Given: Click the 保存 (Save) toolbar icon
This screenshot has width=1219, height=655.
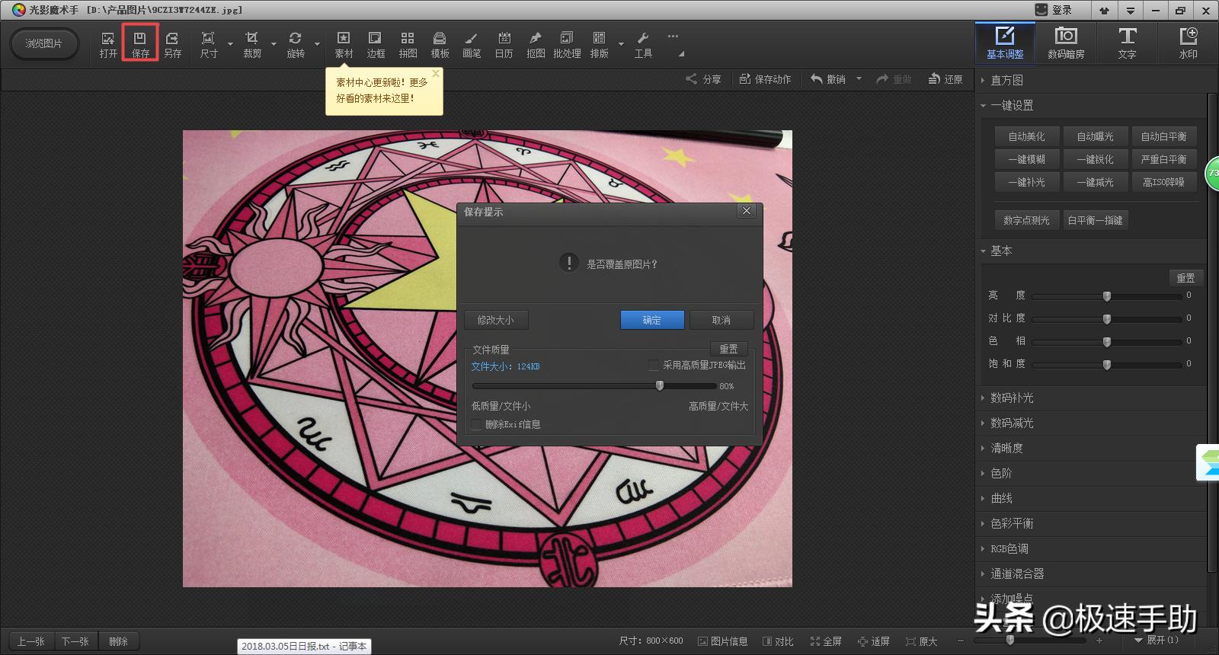Looking at the screenshot, I should pos(140,43).
